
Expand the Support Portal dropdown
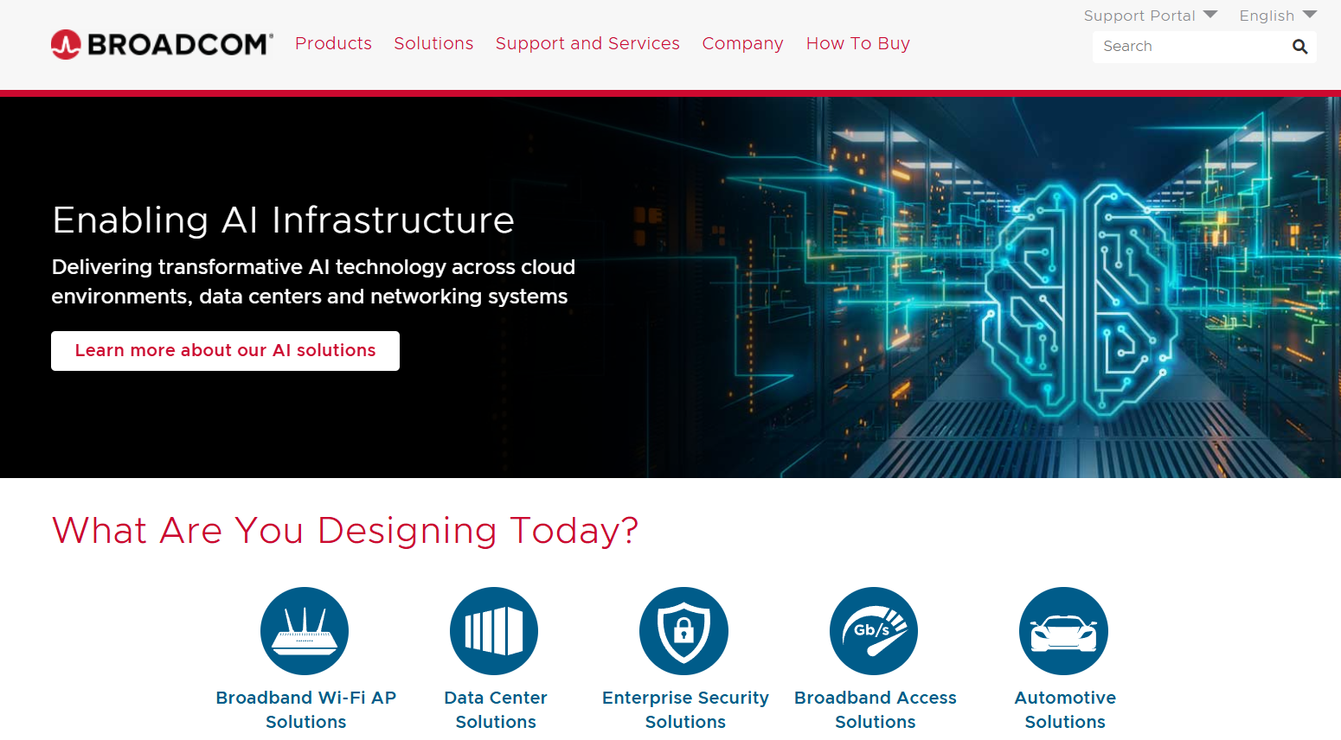[1151, 16]
